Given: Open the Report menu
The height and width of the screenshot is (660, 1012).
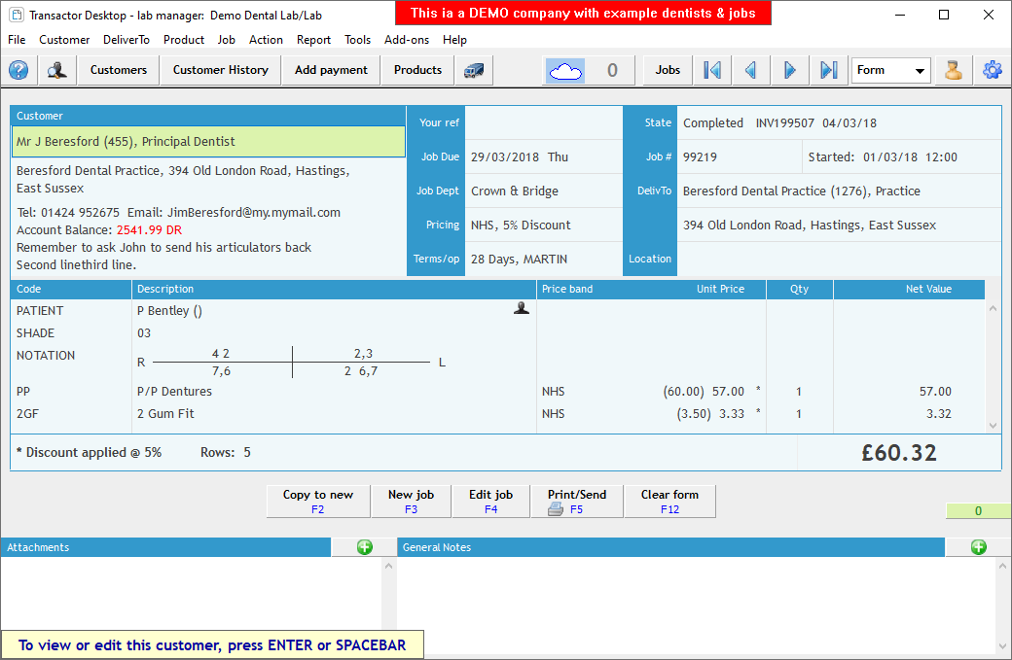Looking at the screenshot, I should point(313,40).
